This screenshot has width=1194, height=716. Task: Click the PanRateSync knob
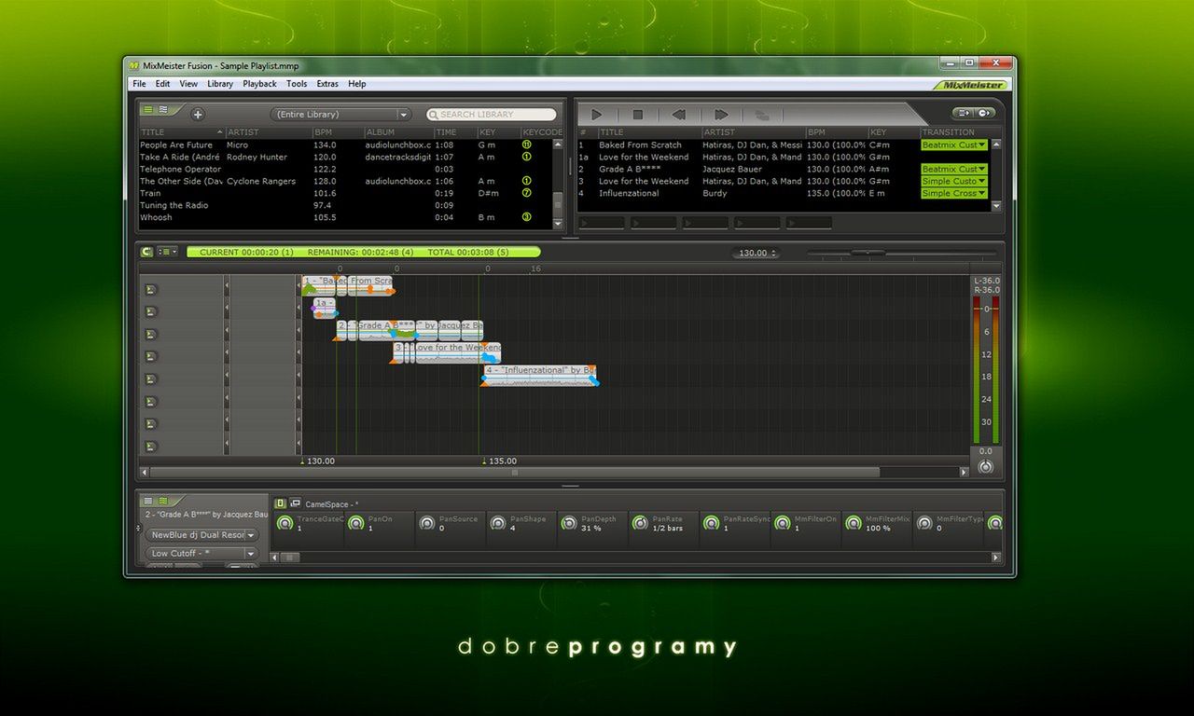[x=711, y=524]
